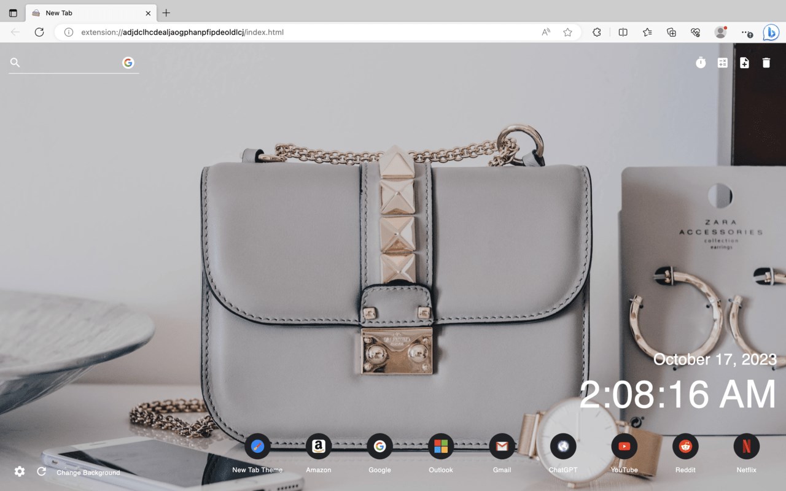This screenshot has width=786, height=491.
Task: Click the 2:08:16 AM clock
Action: pos(678,394)
